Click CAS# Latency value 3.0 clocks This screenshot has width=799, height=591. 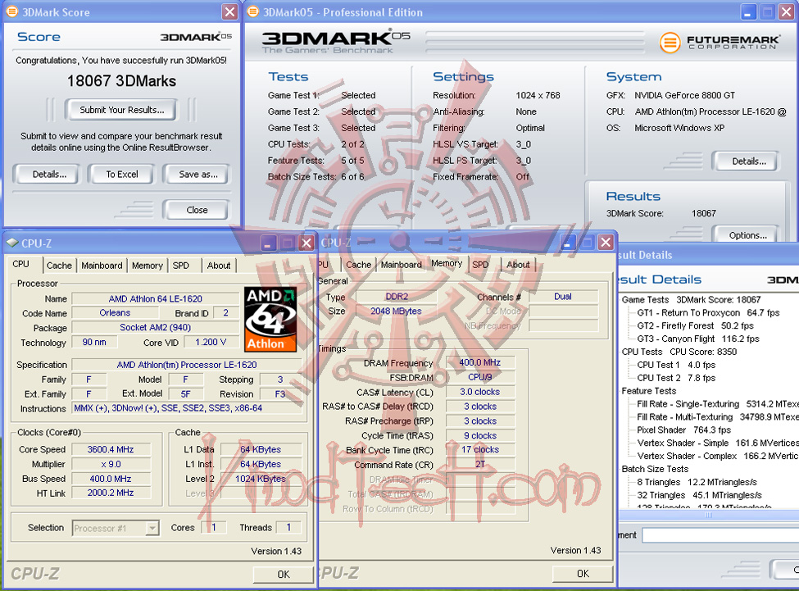click(x=480, y=392)
